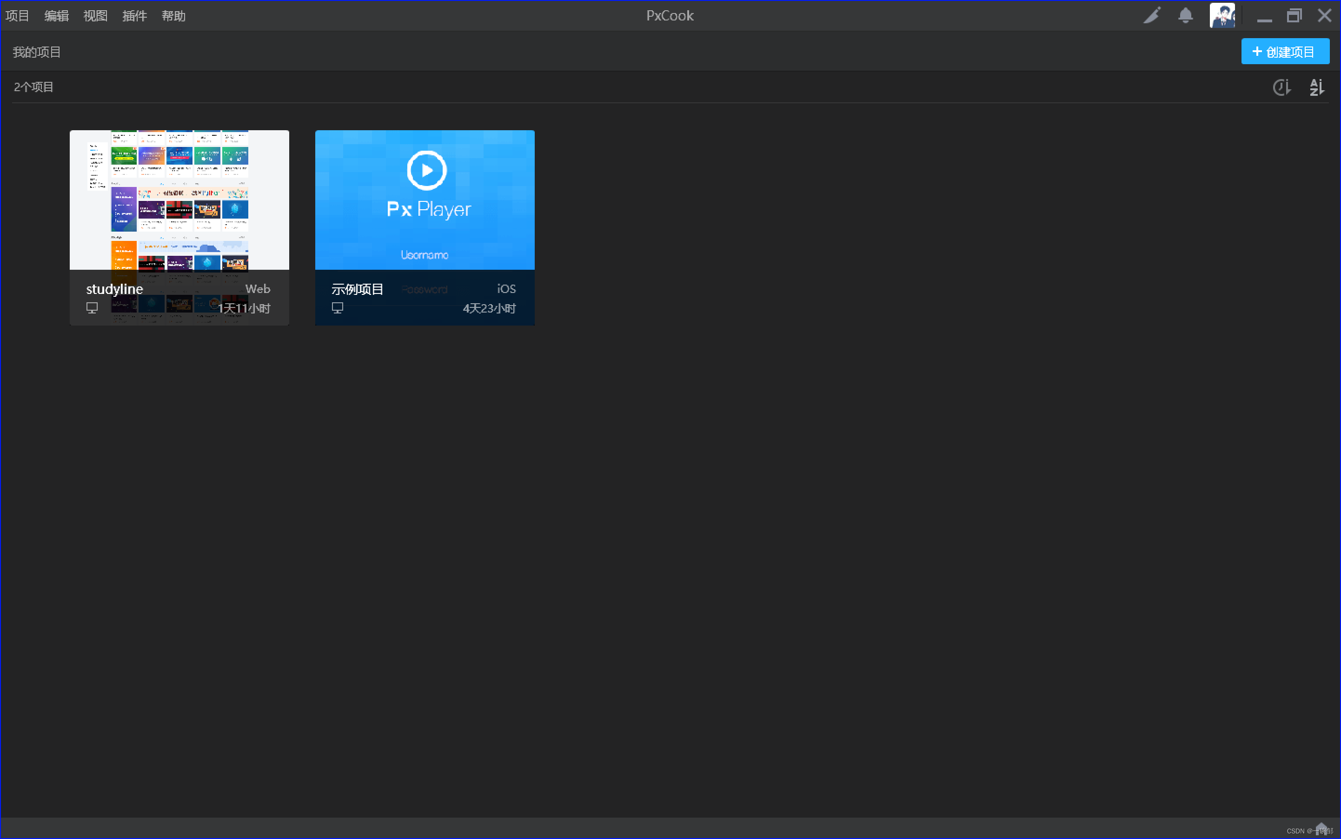Open the notifications bell

coord(1186,15)
